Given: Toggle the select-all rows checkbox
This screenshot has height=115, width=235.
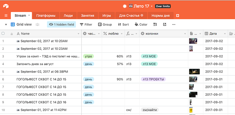Looking at the screenshot, I should [3, 33].
